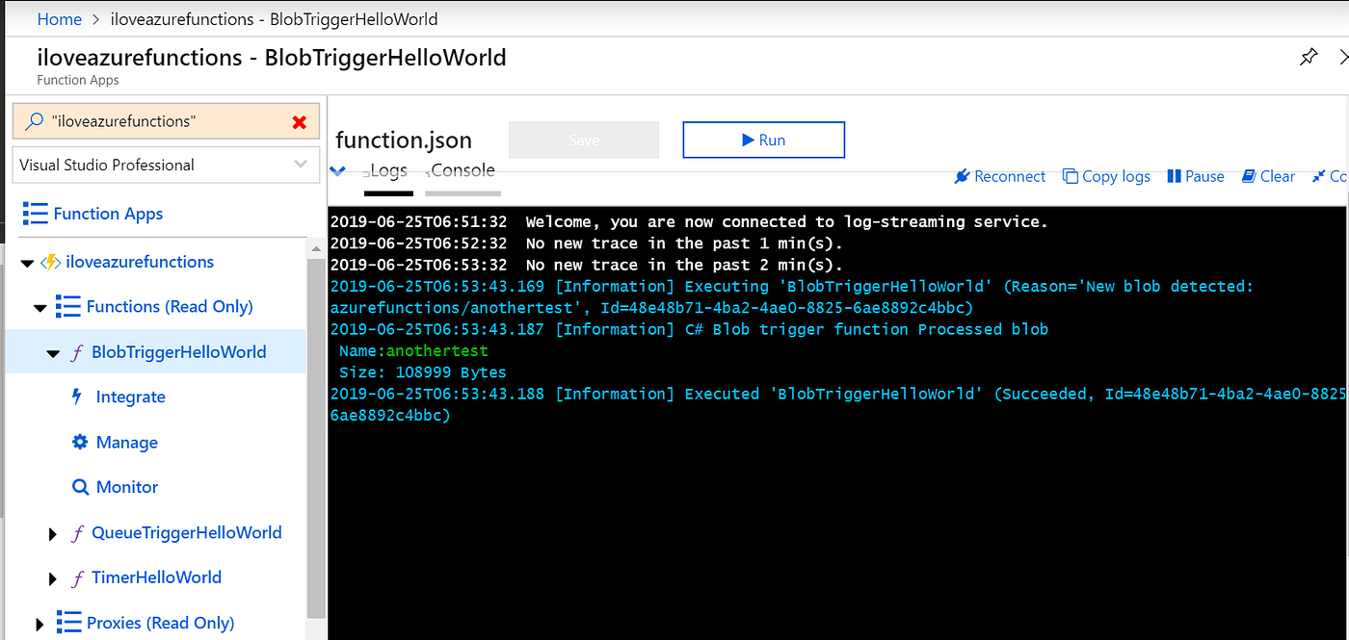Click the Manage gear icon

[x=80, y=442]
